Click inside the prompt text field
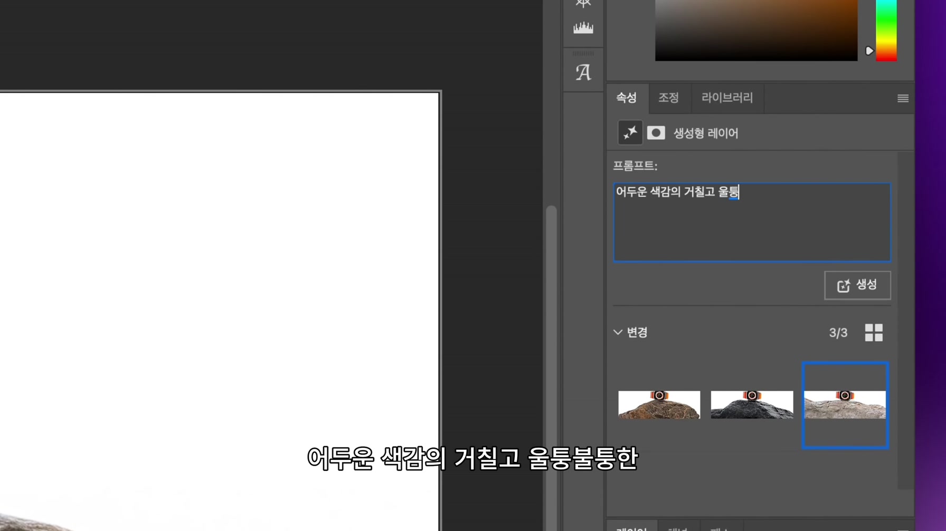Viewport: 946px width, 531px height. (752, 222)
